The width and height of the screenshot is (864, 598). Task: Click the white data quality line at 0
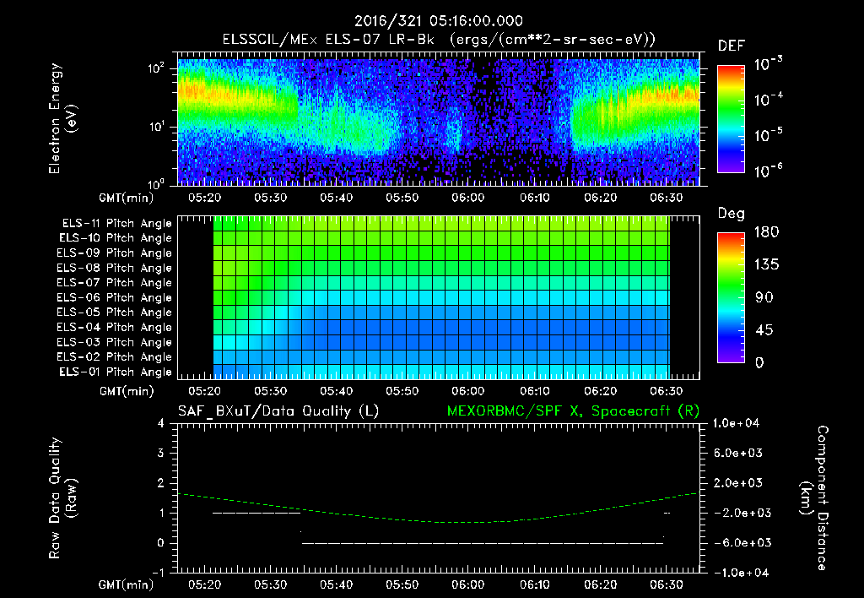[x=482, y=543]
